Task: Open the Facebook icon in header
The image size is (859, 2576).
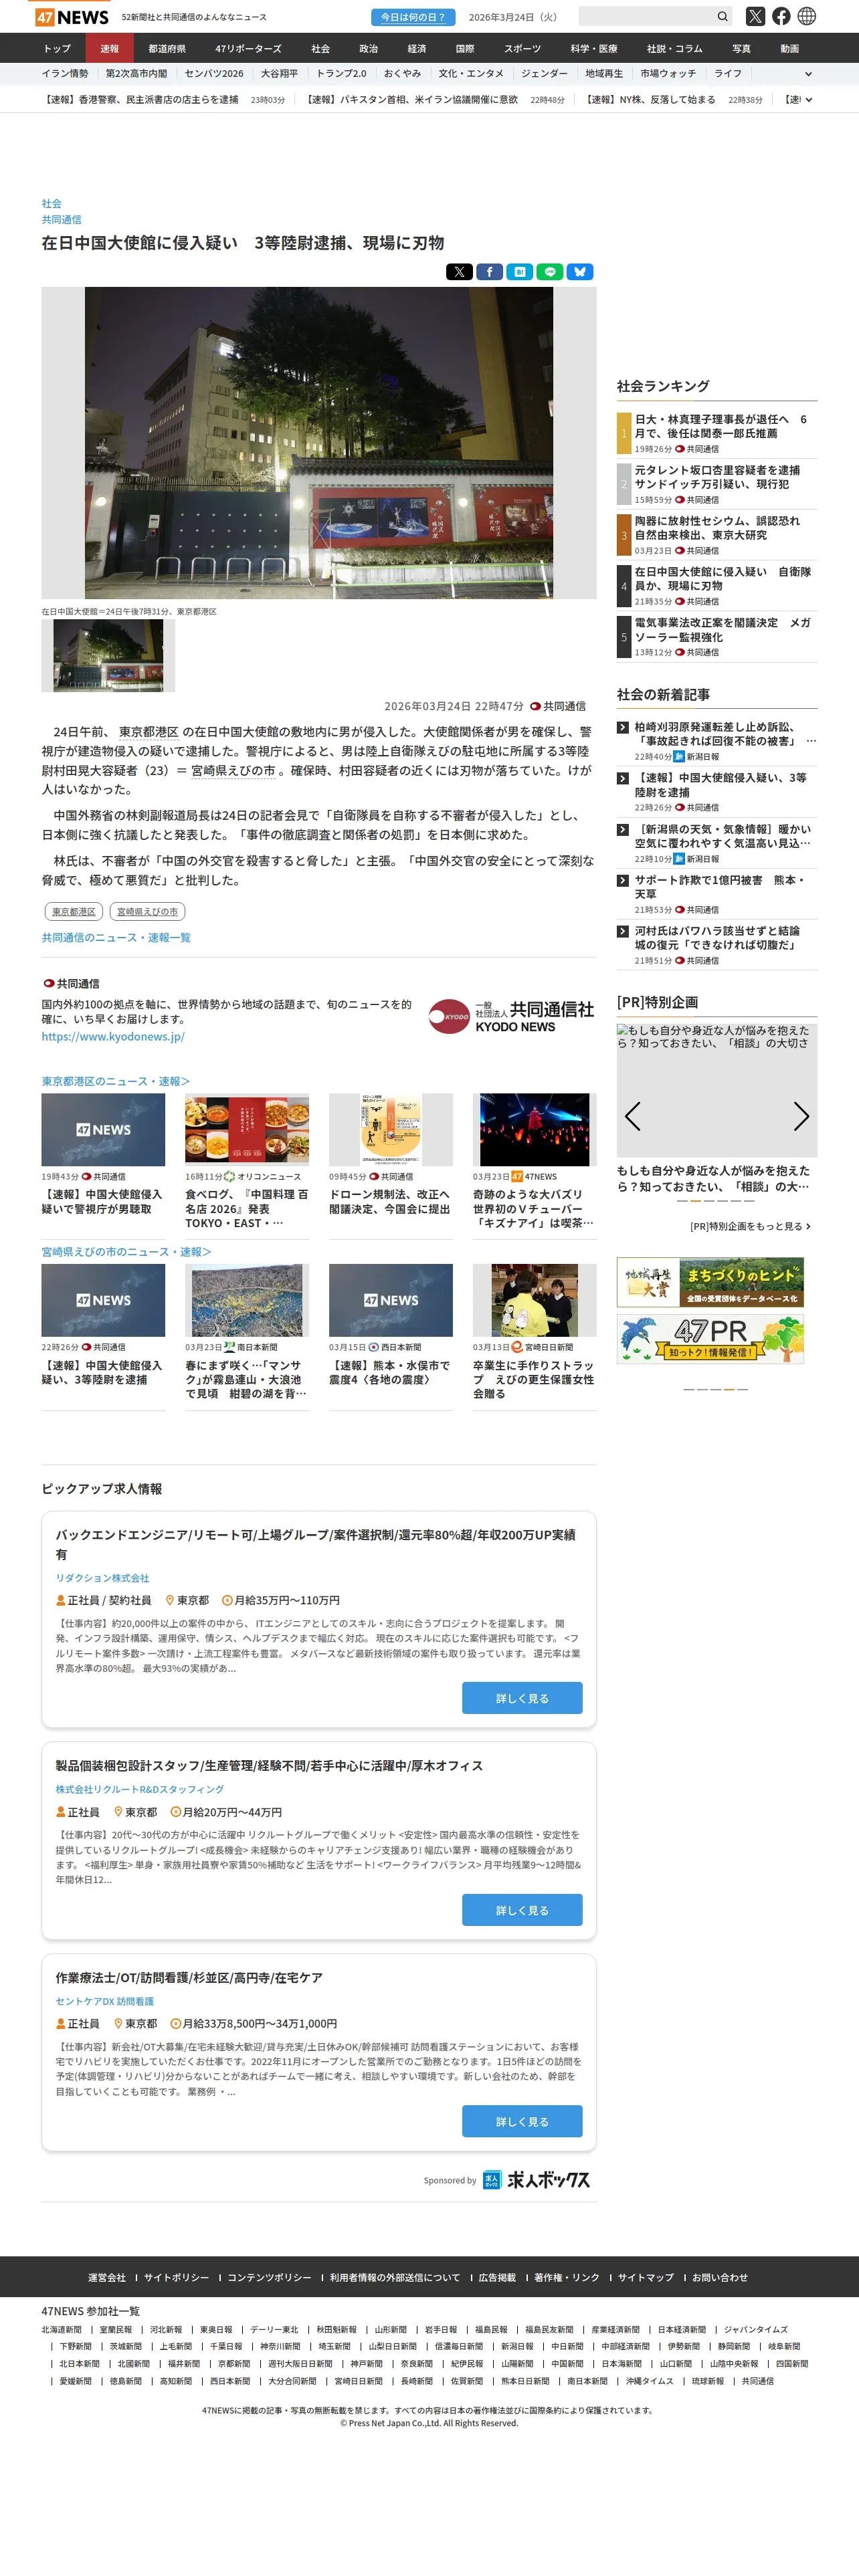Action: point(781,16)
